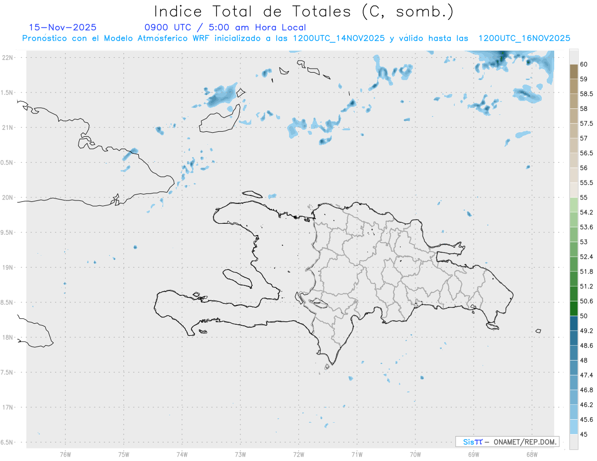597x461 pixels.
Task: Click the colorbar value '46.8'
Action: pyautogui.click(x=586, y=390)
